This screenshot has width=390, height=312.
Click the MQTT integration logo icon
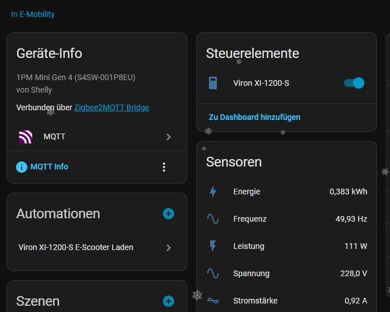tap(26, 137)
